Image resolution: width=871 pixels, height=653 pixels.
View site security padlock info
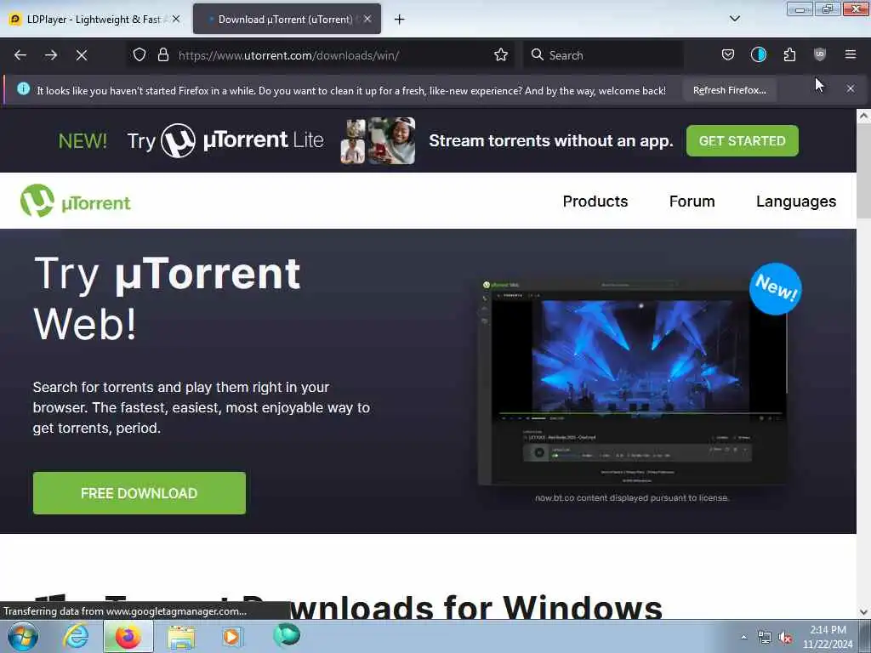click(x=162, y=54)
